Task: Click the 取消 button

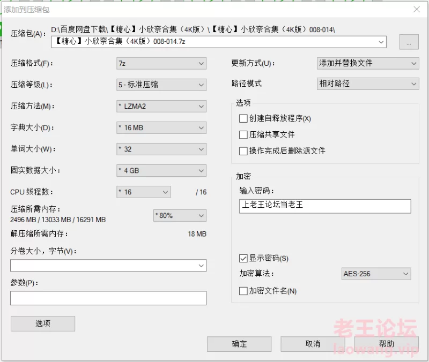Action: point(313,344)
